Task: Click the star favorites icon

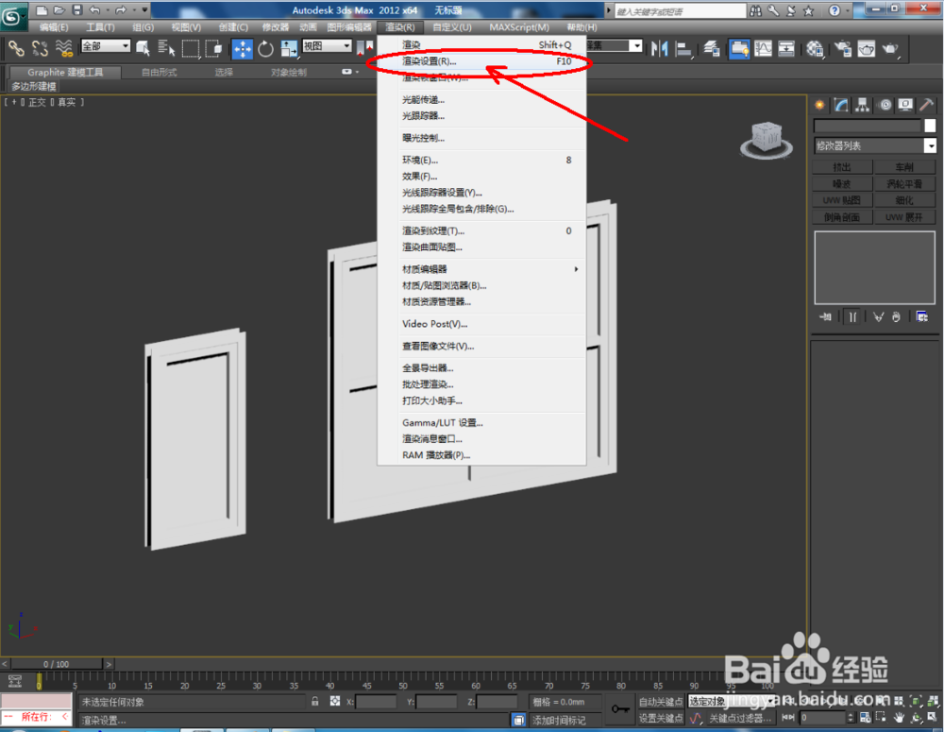Action: 809,10
